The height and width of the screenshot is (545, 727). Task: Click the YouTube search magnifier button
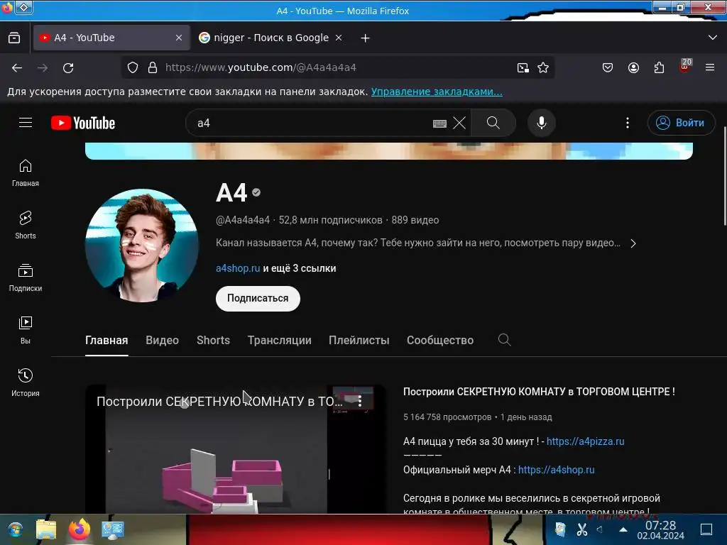click(493, 123)
